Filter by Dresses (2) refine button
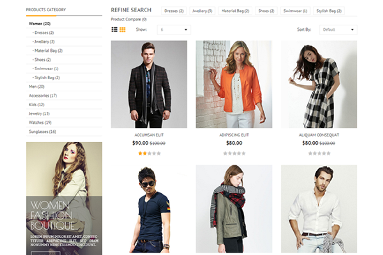The width and height of the screenshot is (383, 255). pyautogui.click(x=174, y=11)
